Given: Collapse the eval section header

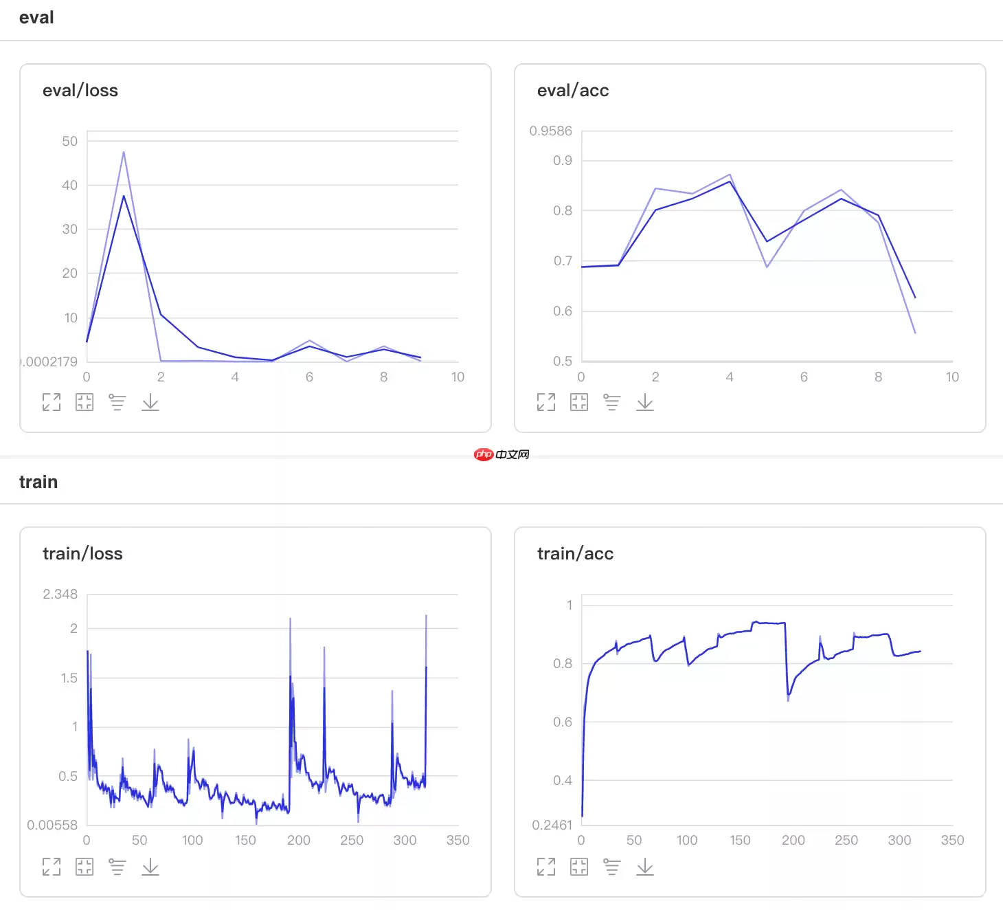Looking at the screenshot, I should (36, 18).
